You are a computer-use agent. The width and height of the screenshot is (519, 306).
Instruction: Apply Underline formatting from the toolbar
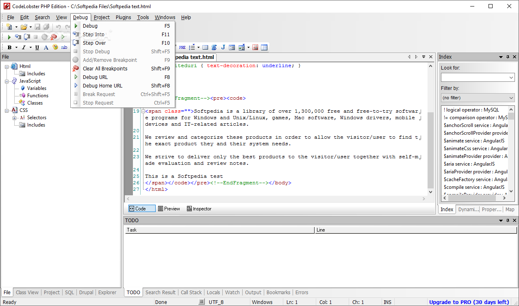click(37, 48)
